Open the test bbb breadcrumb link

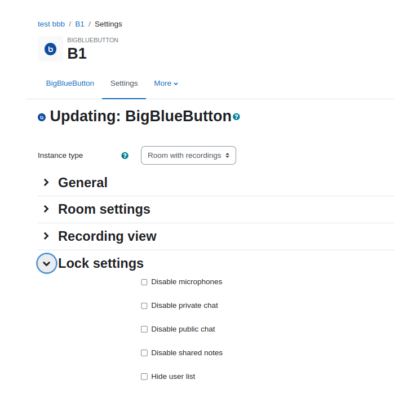pyautogui.click(x=51, y=24)
